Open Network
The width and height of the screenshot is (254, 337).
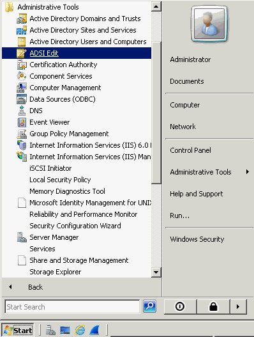pyautogui.click(x=183, y=127)
